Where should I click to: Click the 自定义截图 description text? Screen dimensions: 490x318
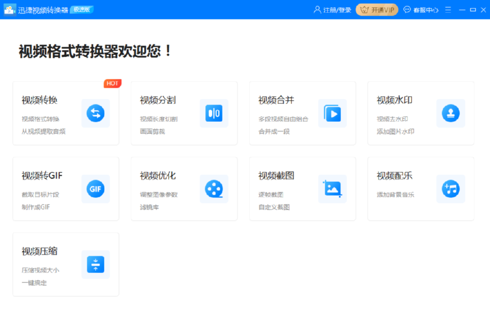tap(274, 207)
